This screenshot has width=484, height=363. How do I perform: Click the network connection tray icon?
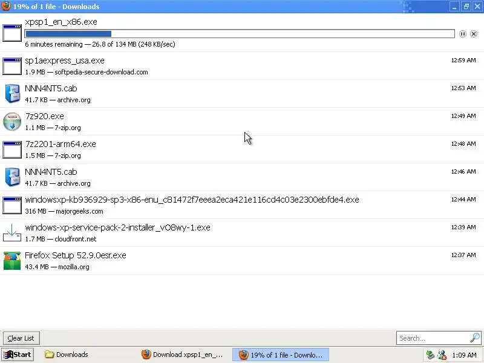pos(430,355)
